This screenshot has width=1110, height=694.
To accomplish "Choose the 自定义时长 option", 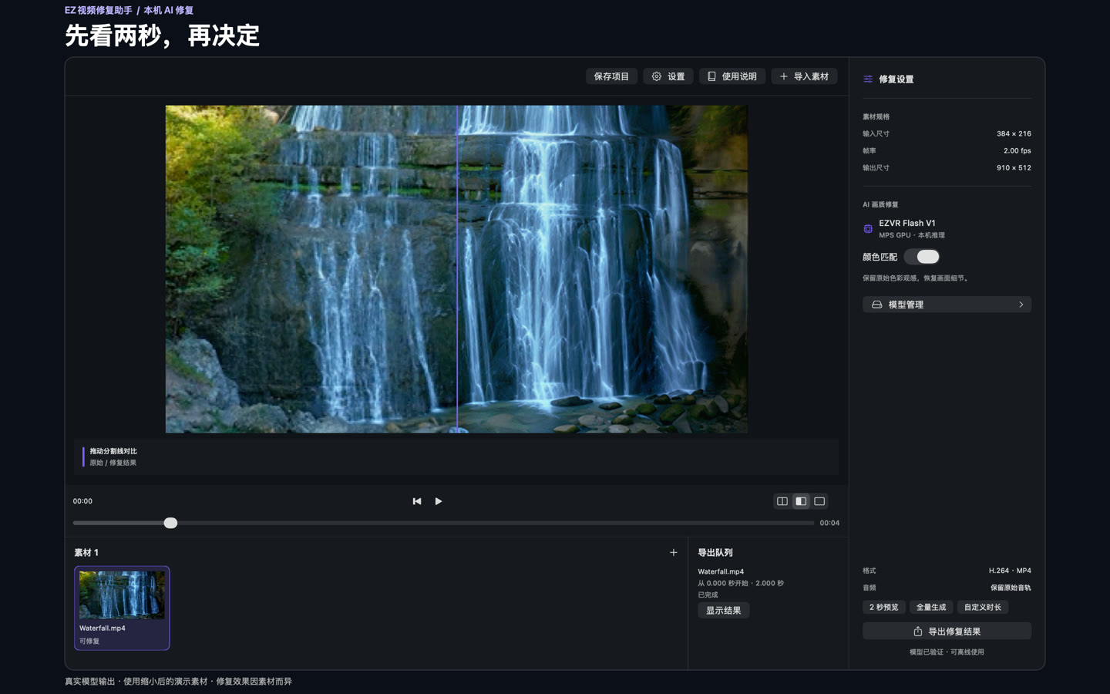I will (983, 607).
